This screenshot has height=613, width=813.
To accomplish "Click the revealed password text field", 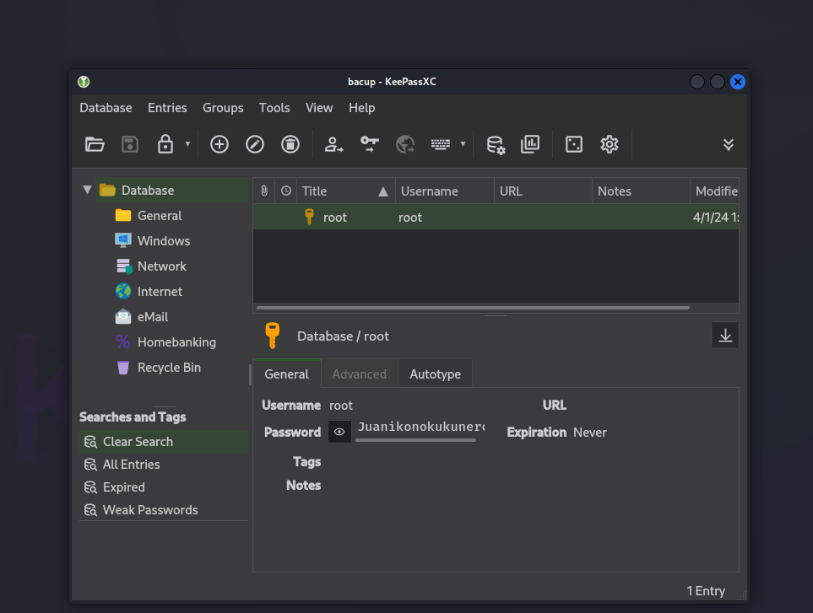I will point(420,427).
